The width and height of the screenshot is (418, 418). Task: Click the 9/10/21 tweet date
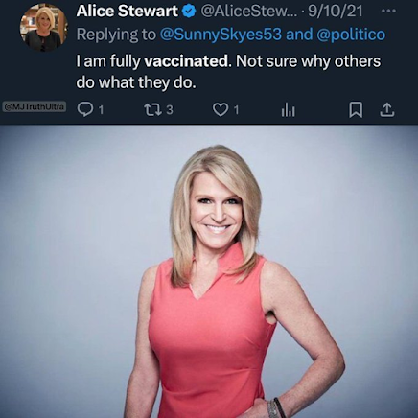point(336,12)
